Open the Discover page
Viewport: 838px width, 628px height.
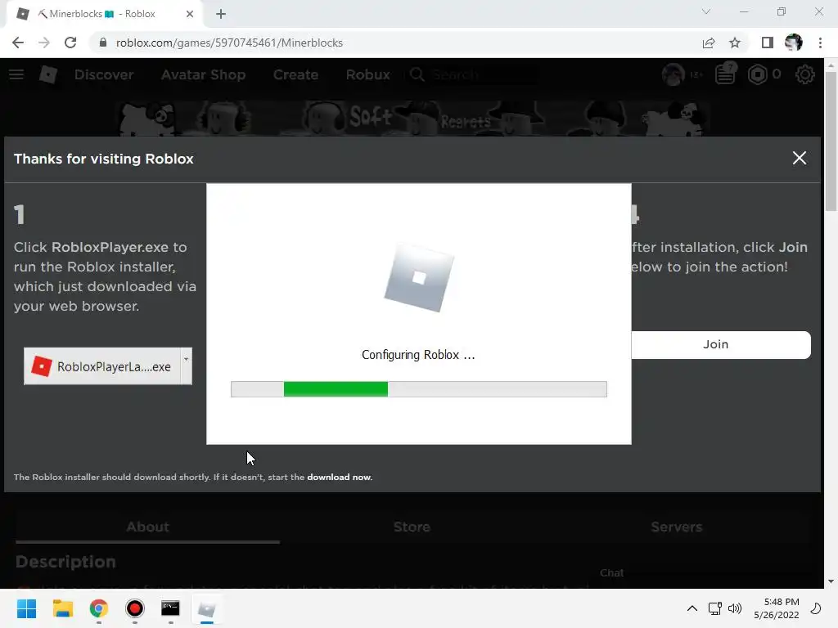coord(104,74)
